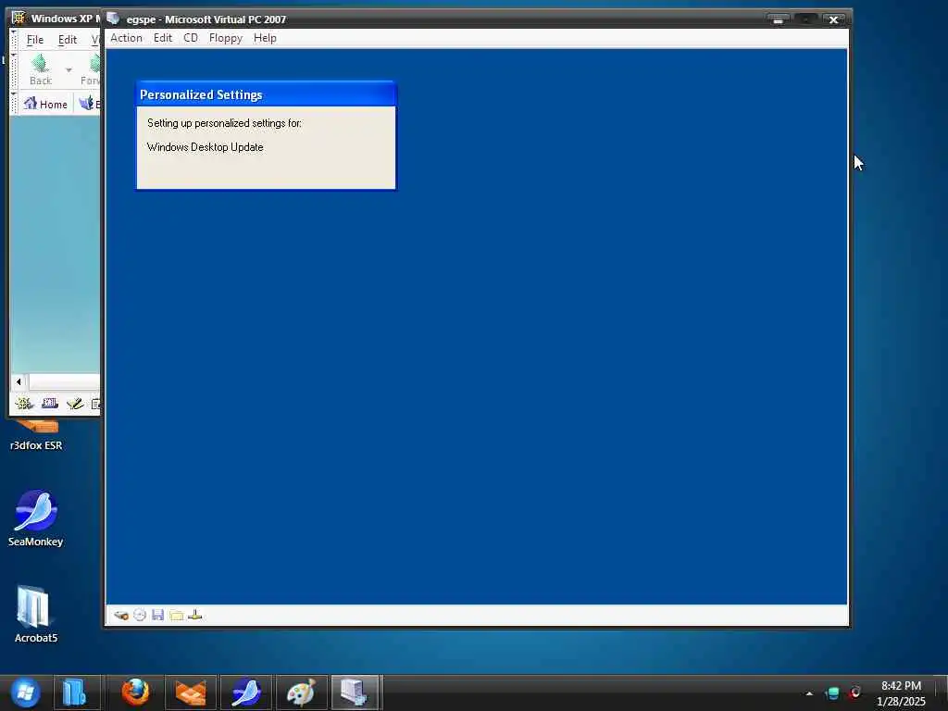The width and height of the screenshot is (948, 711).
Task: Click the scroll-left arrow in the Windows XP window
Action: click(19, 382)
